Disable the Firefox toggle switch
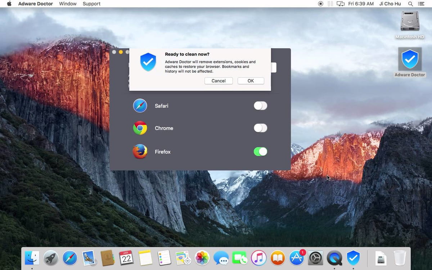Image resolution: width=432 pixels, height=270 pixels. (260, 152)
